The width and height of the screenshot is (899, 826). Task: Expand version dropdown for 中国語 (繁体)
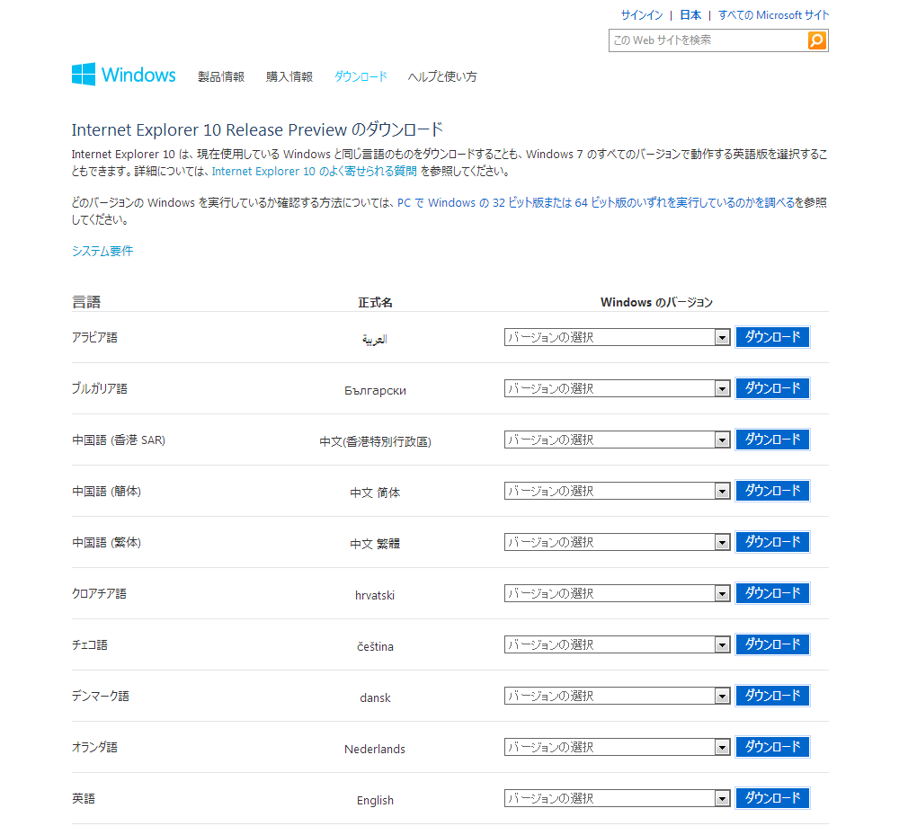coord(617,542)
